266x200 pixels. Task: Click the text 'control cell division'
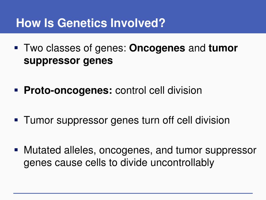pyautogui.click(x=159, y=90)
